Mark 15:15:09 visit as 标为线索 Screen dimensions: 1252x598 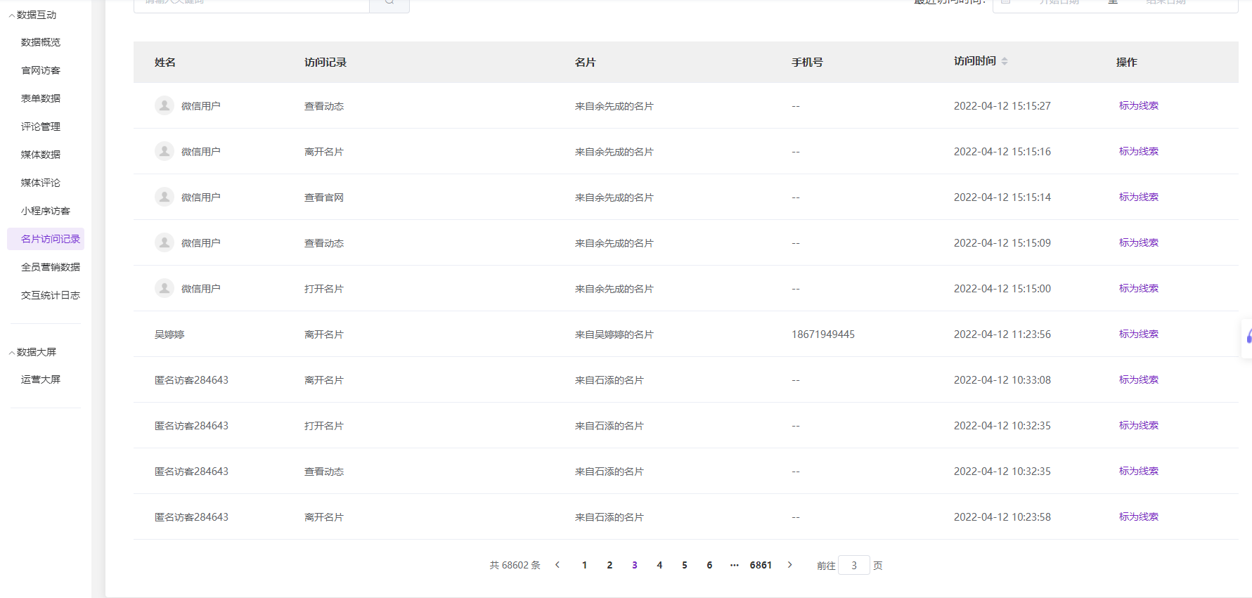pos(1139,242)
